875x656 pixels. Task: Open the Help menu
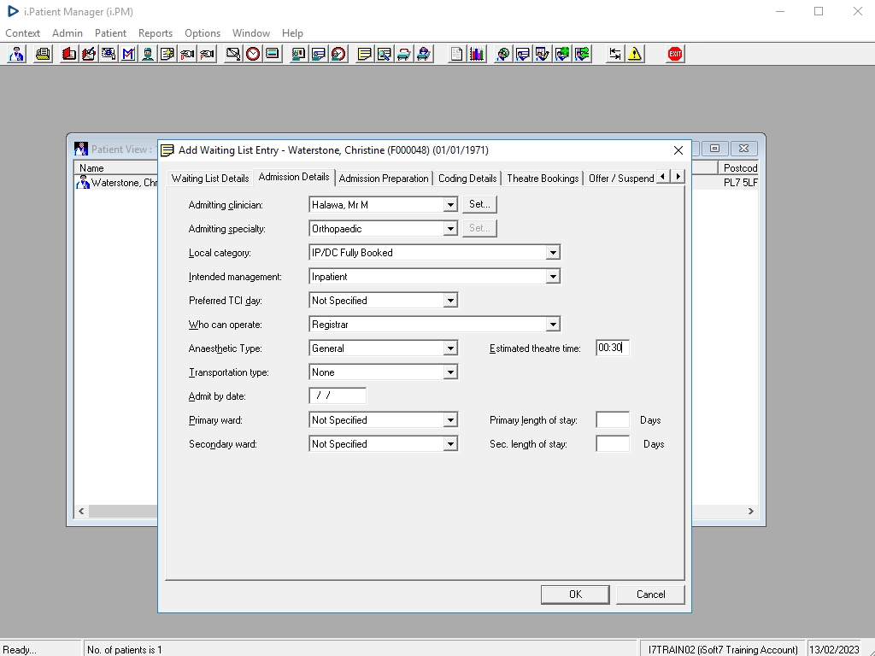[292, 33]
